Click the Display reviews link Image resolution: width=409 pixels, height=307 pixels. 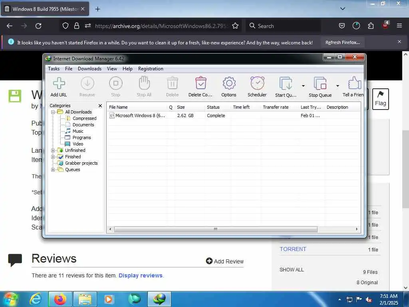[141, 275]
